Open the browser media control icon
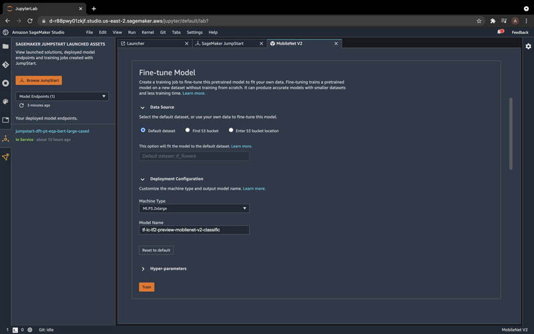The width and height of the screenshot is (534, 334). (504, 21)
